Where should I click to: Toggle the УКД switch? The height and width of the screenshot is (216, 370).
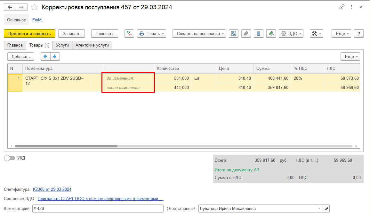click(x=10, y=158)
